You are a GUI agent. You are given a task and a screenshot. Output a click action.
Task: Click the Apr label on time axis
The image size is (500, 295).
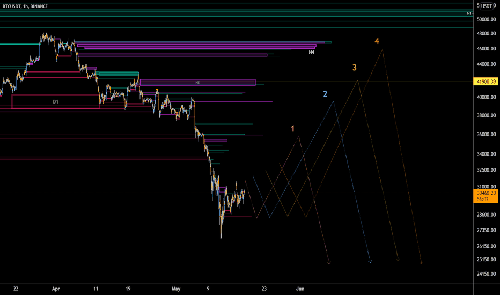(x=56, y=289)
